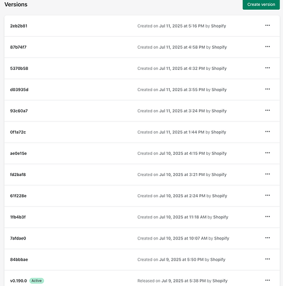Open the more-actions menu for version 87b74f7
Image resolution: width=283 pixels, height=286 pixels.
(x=268, y=46)
